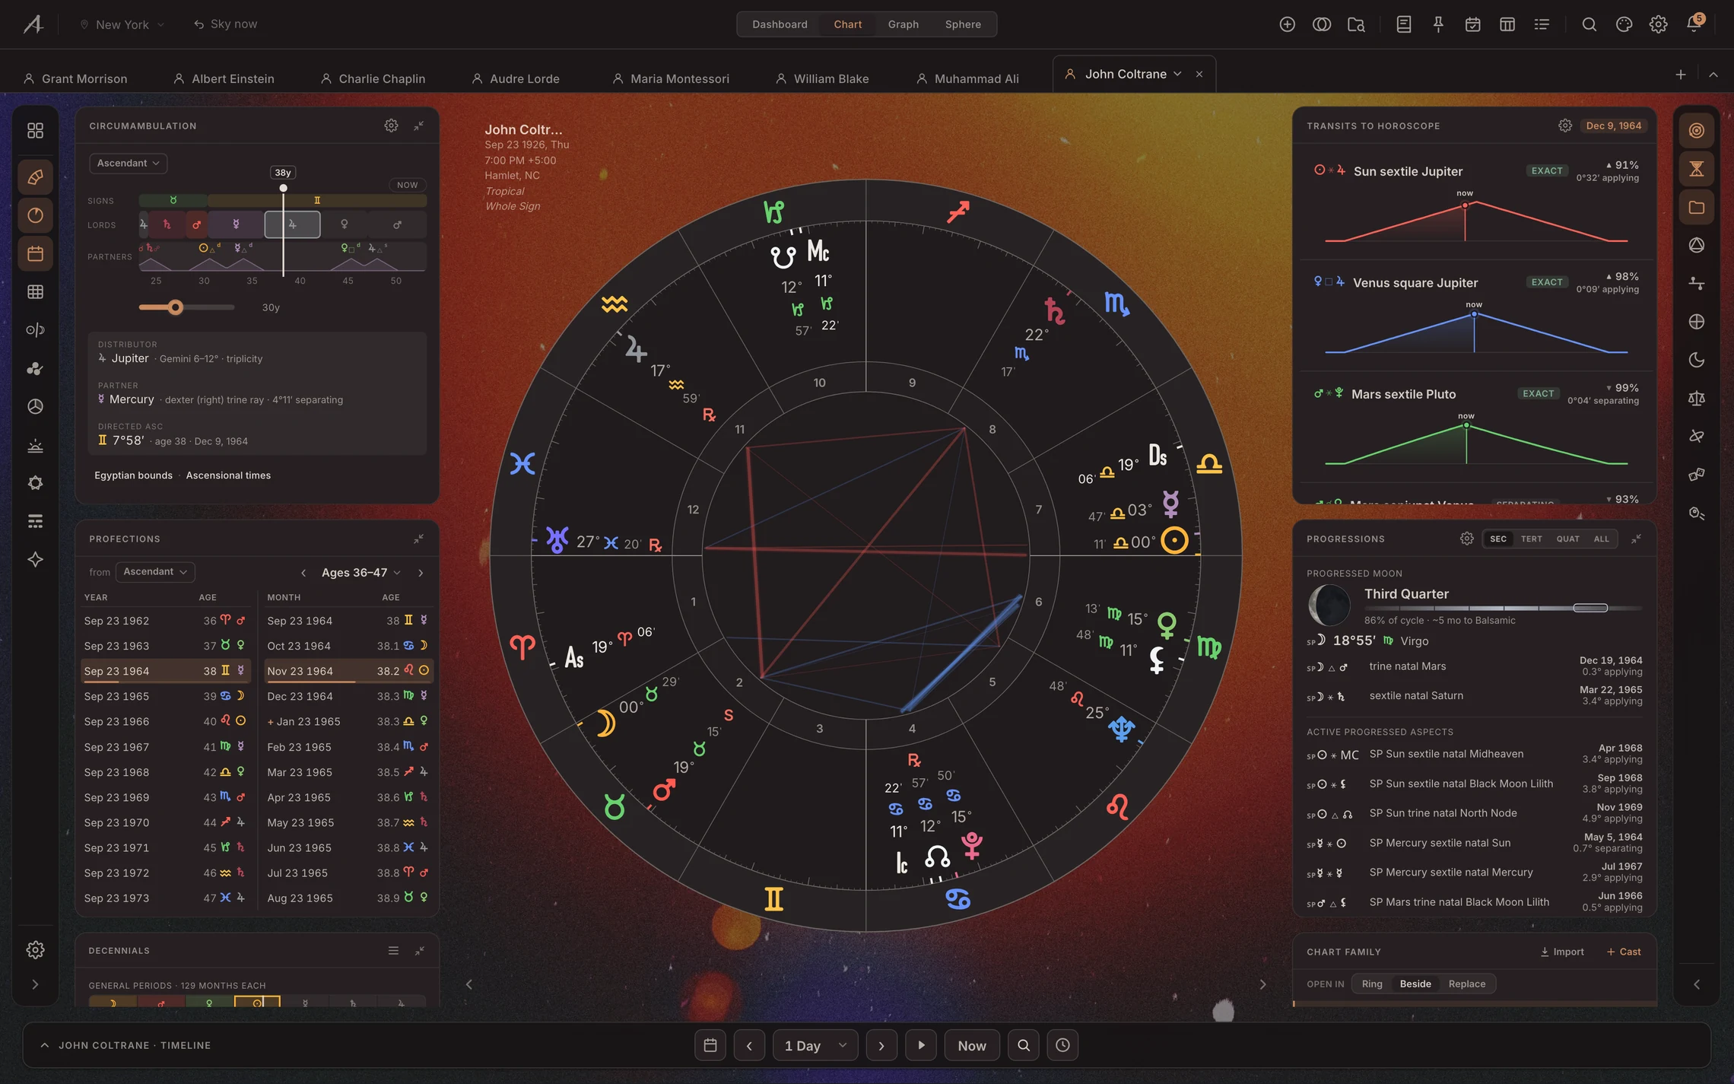Click the 30y range slider handle
This screenshot has width=1734, height=1084.
[x=176, y=307]
